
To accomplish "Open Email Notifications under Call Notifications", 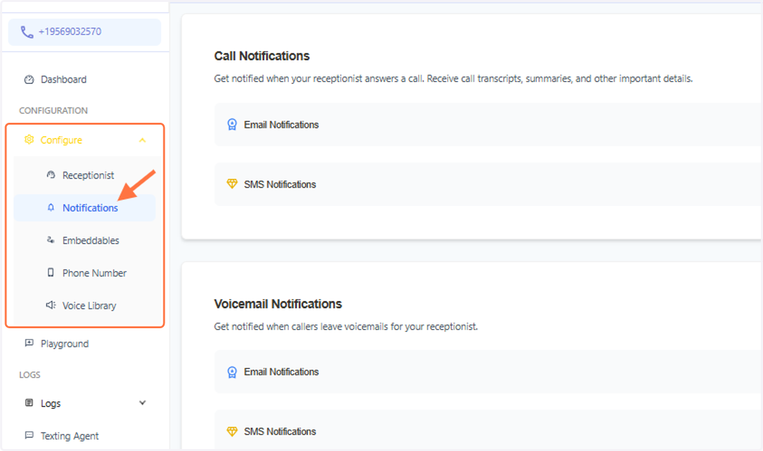I will tap(488, 125).
